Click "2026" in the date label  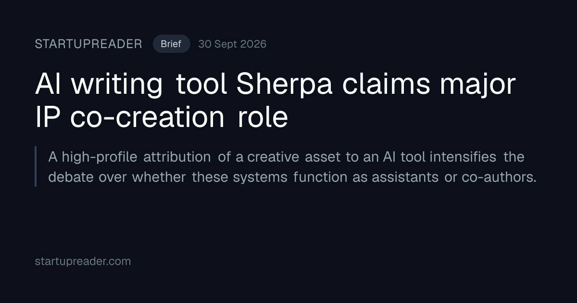253,44
